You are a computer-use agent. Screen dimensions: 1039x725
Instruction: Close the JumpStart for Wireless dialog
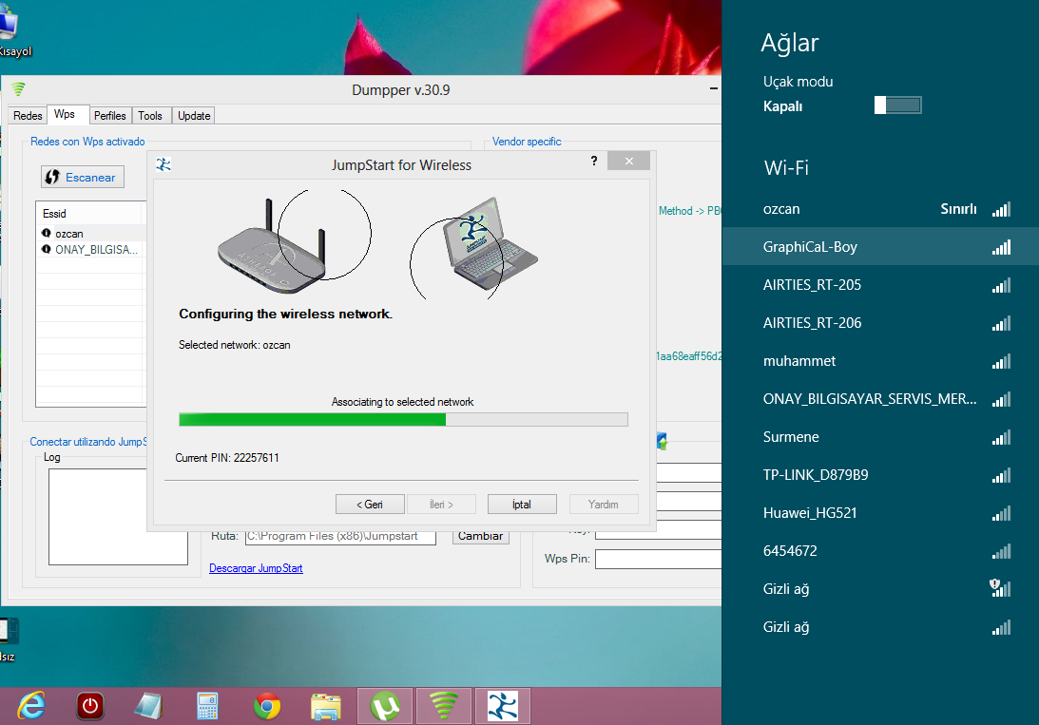click(x=629, y=161)
